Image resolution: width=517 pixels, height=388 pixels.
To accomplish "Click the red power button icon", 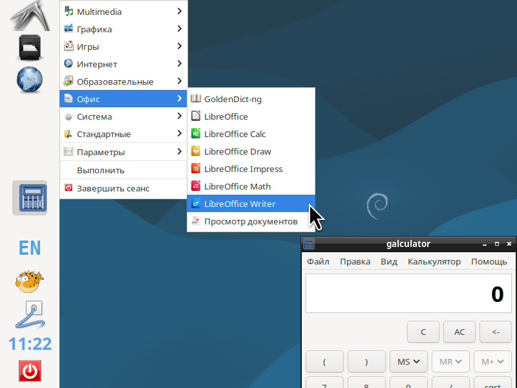I will tap(30, 371).
